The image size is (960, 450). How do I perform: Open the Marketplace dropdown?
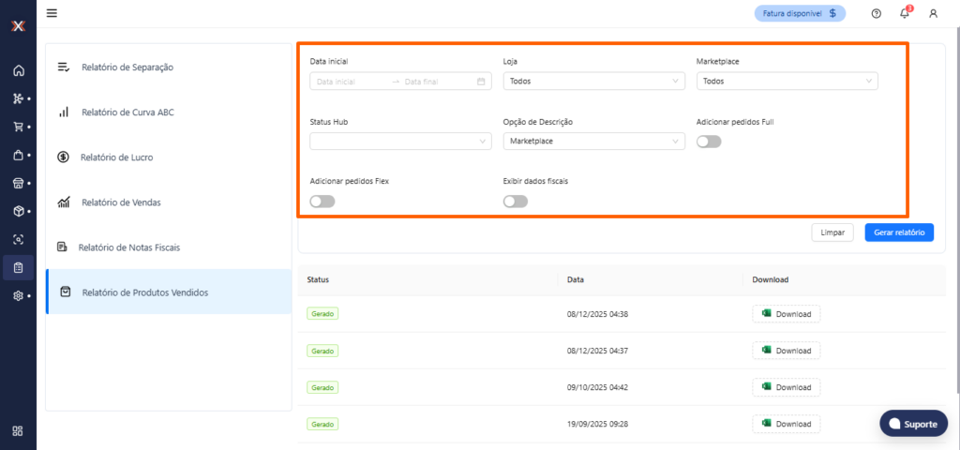tap(787, 82)
